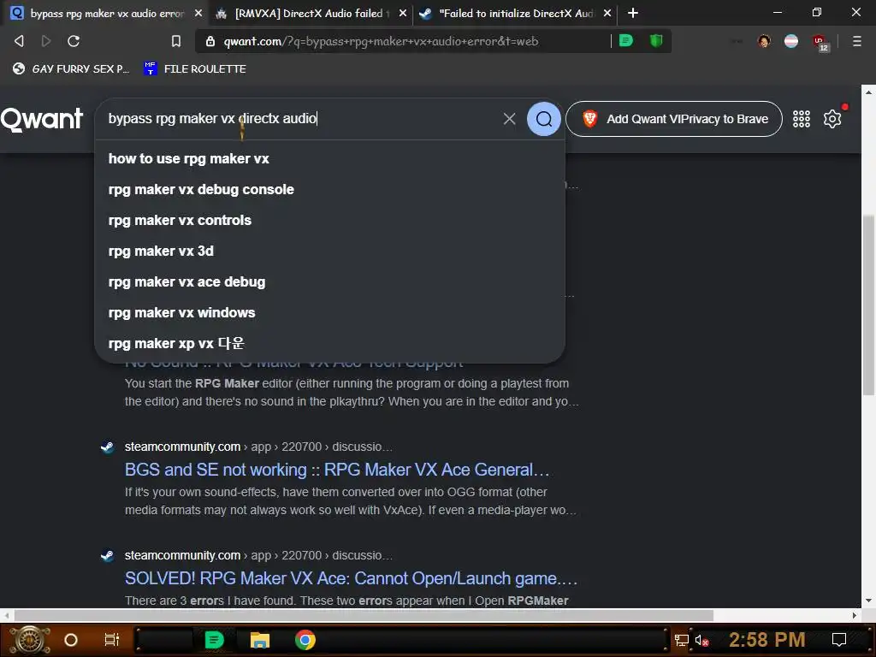Click 'Add Qwant VIPrivacy to Brave' button
876x657 pixels.
[674, 119]
